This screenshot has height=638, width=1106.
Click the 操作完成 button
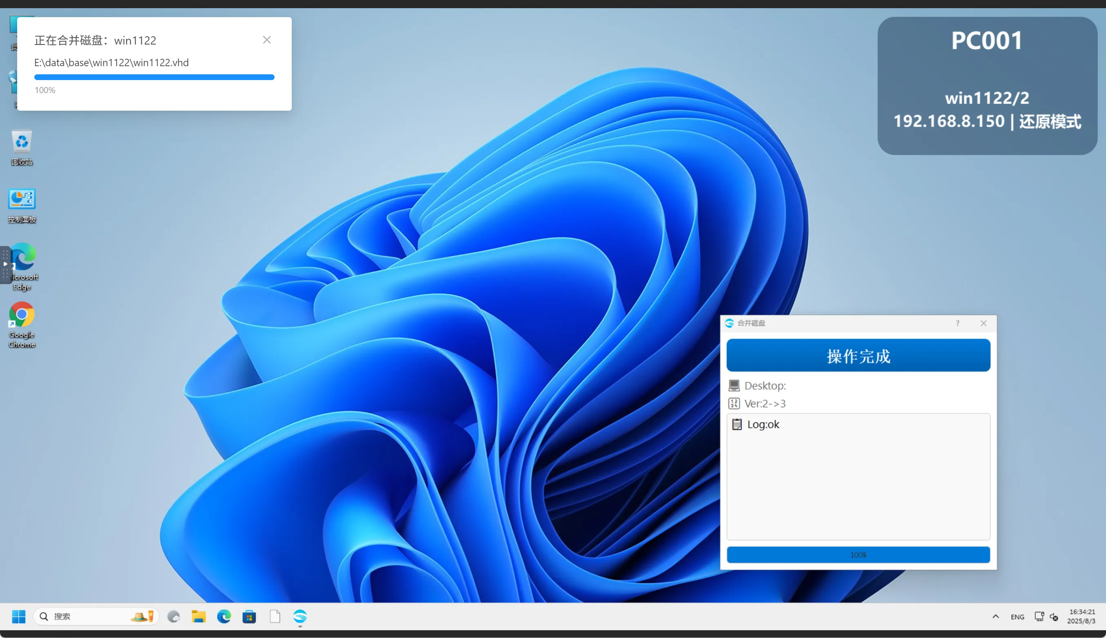coord(858,355)
